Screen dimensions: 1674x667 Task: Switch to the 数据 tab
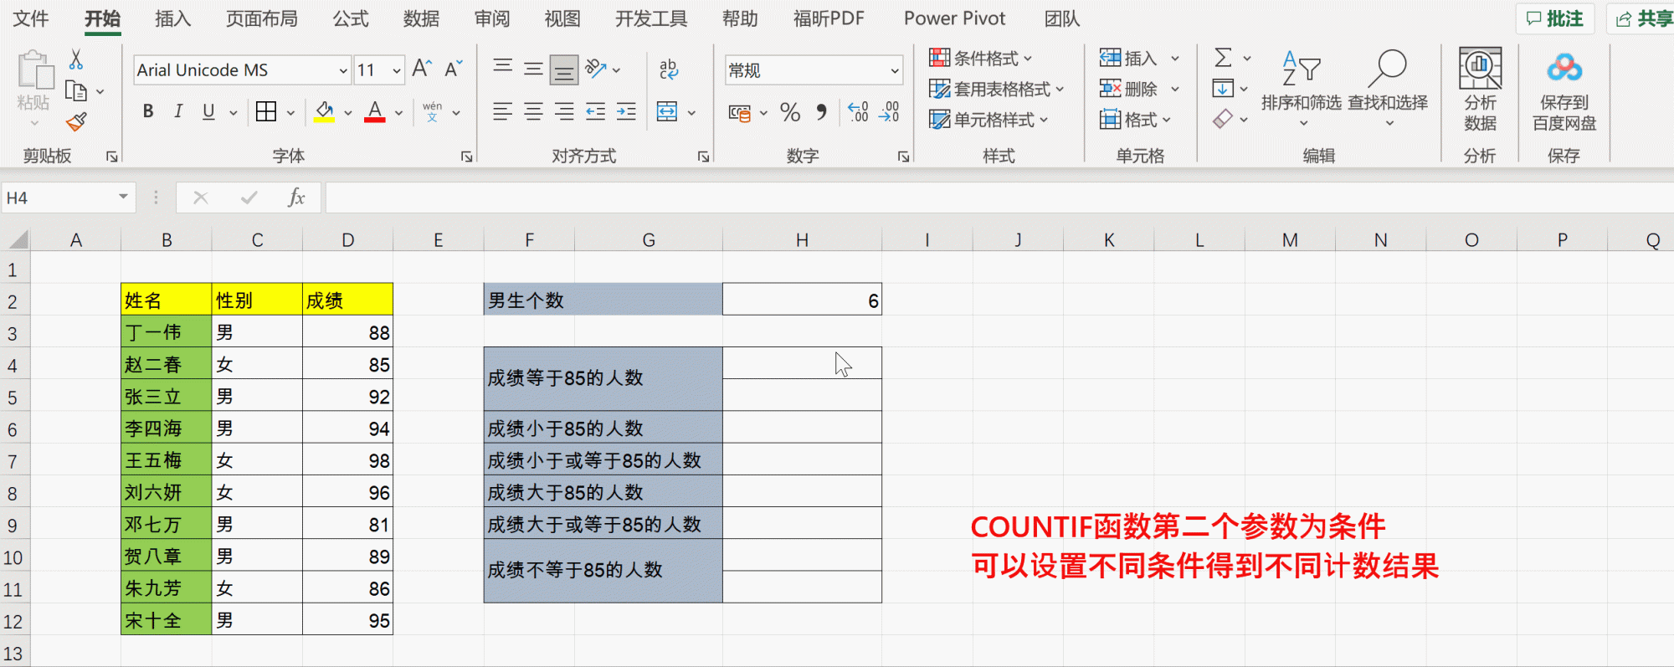421,18
